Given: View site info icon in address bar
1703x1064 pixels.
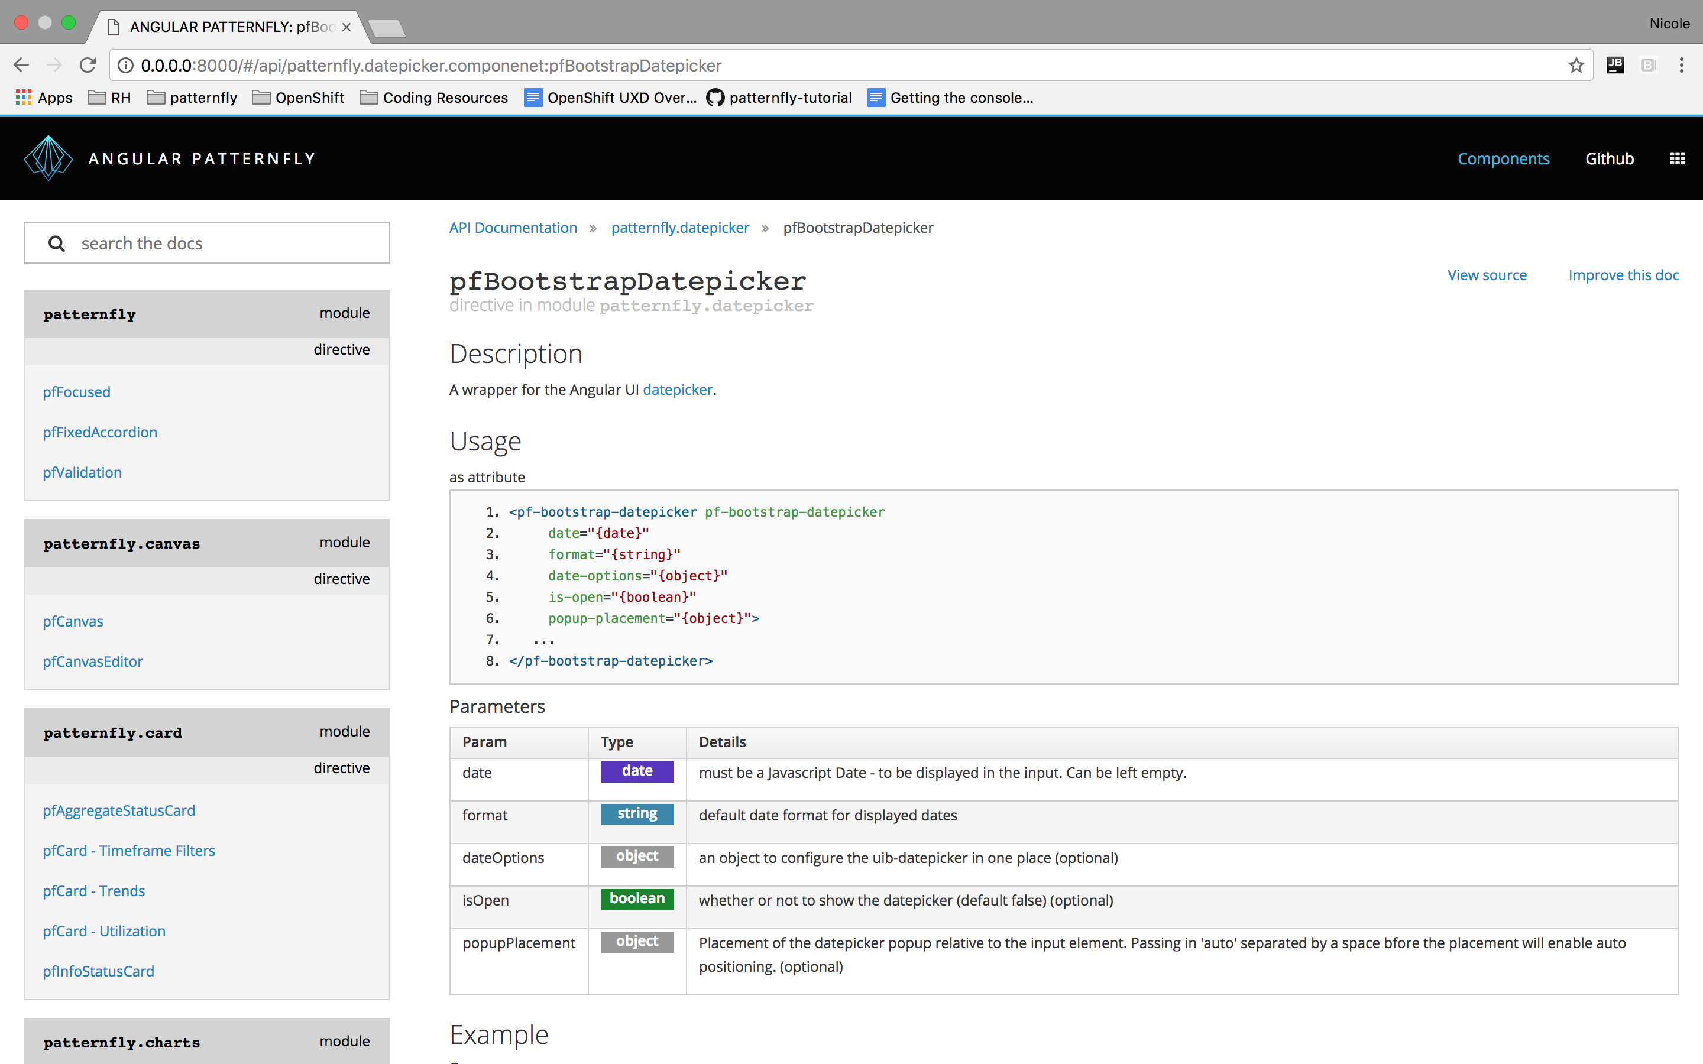Looking at the screenshot, I should click(x=125, y=66).
